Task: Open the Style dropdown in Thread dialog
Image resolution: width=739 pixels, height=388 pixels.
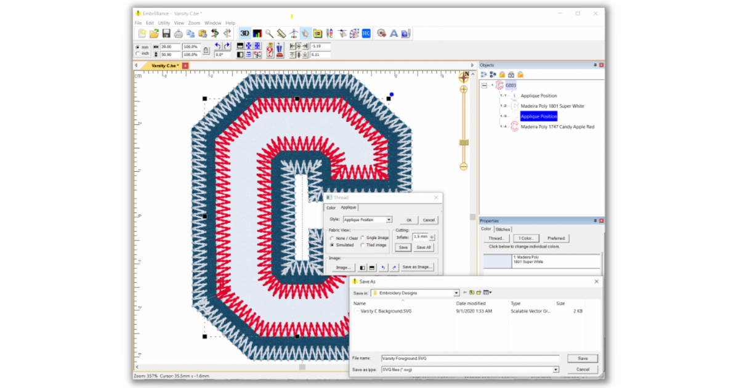Action: [389, 220]
